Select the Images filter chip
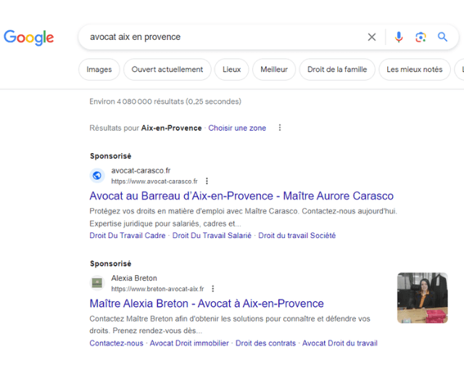The height and width of the screenshot is (381, 464). click(99, 70)
